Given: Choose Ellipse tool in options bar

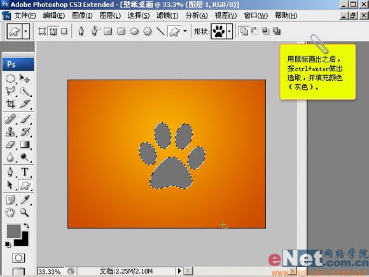Looking at the screenshot, I should coord(134,31).
